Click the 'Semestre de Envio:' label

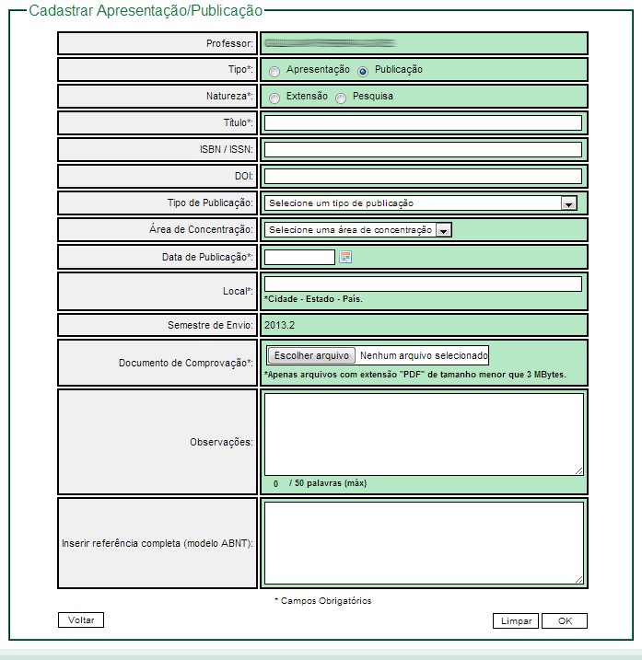(210, 325)
